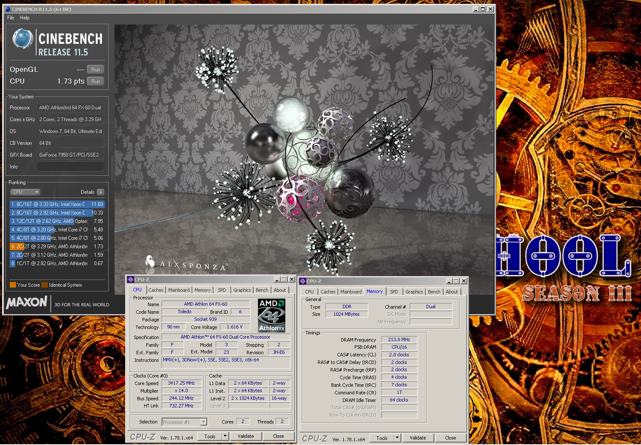Image resolution: width=641 pixels, height=445 pixels.
Task: Click the Socket 939 package field
Action: pos(205,319)
